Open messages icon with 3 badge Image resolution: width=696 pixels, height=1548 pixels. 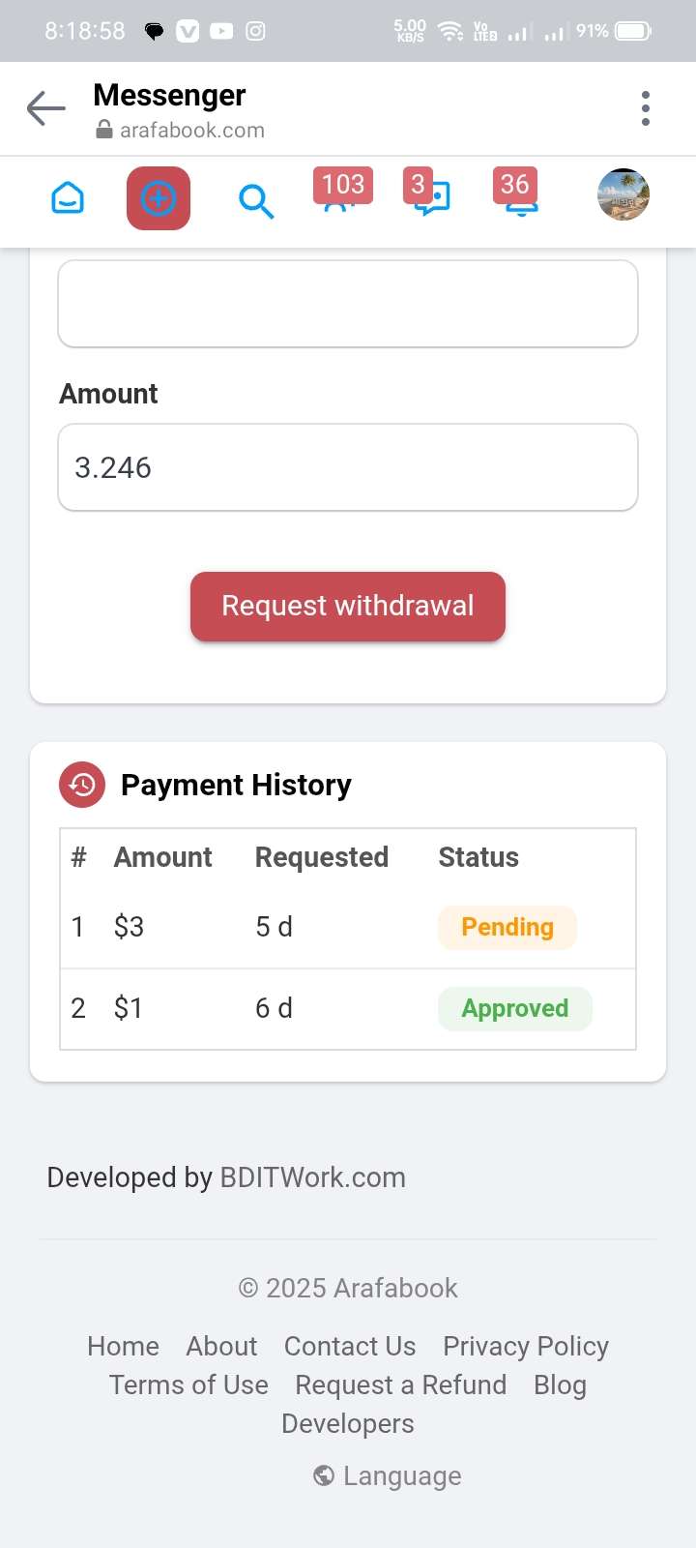tap(428, 193)
